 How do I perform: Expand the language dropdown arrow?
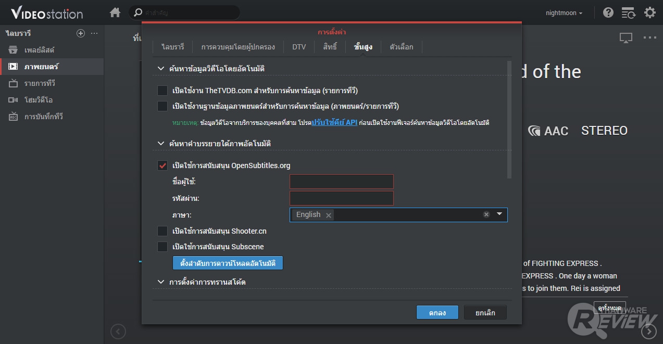pos(499,214)
